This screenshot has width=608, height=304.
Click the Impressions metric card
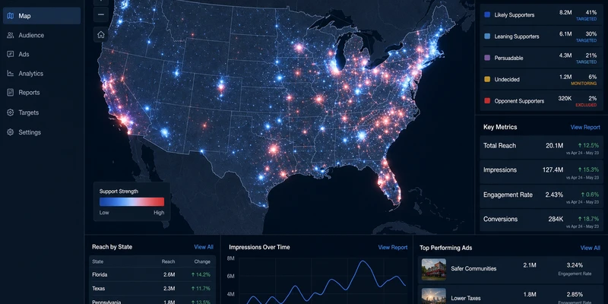(x=541, y=172)
